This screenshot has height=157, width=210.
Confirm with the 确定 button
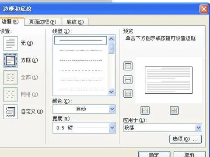pyautogui.click(x=154, y=154)
